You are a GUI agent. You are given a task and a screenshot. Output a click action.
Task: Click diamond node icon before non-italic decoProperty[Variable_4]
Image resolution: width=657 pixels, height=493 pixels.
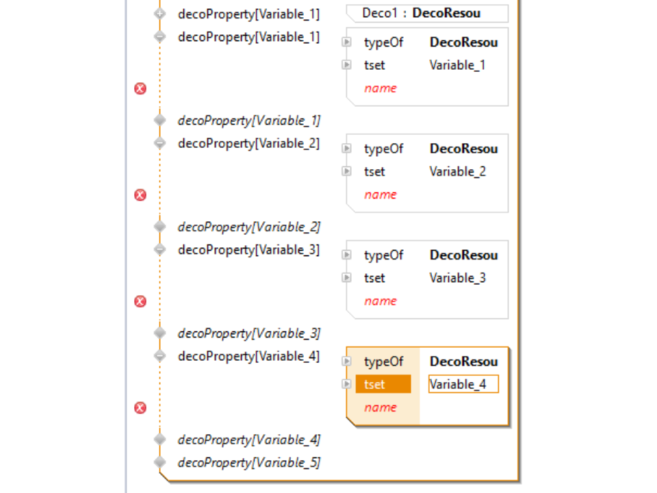point(160,356)
